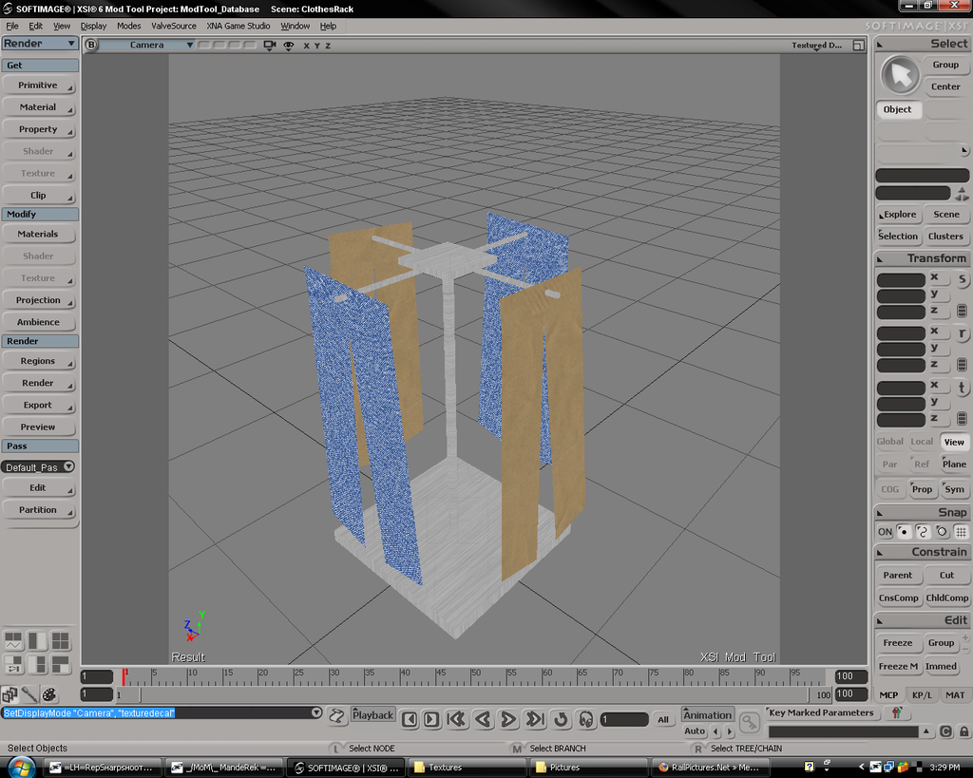The width and height of the screenshot is (973, 778).
Task: Click frame 50 on the timeline
Action: pyautogui.click(x=471, y=675)
